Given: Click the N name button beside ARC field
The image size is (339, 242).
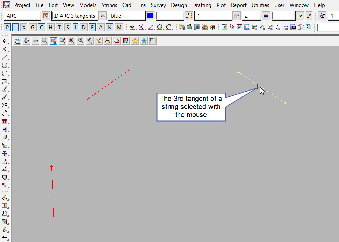Looking at the screenshot, I should click(x=46, y=16).
